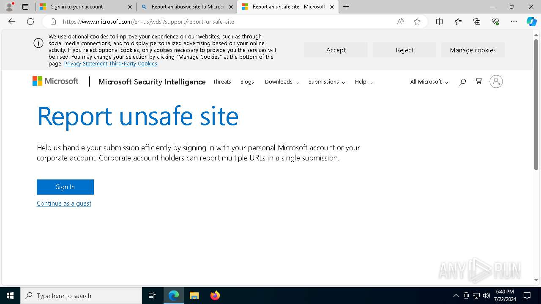Open Favorites list icon
Viewport: 541px width, 304px height.
click(458, 22)
